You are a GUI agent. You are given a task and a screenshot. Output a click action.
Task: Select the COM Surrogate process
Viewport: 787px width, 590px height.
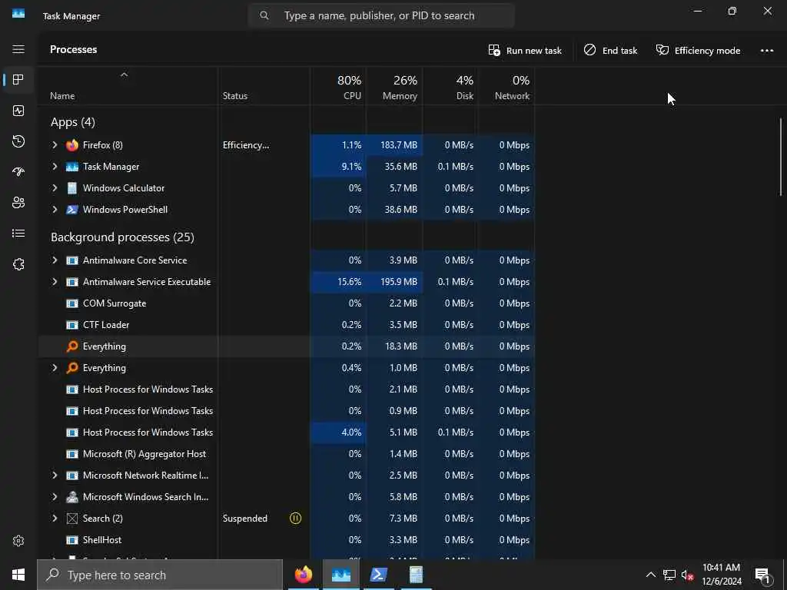point(286,303)
